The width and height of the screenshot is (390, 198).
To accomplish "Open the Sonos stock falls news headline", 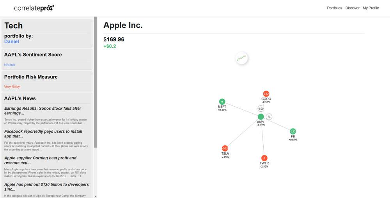I will [43, 111].
